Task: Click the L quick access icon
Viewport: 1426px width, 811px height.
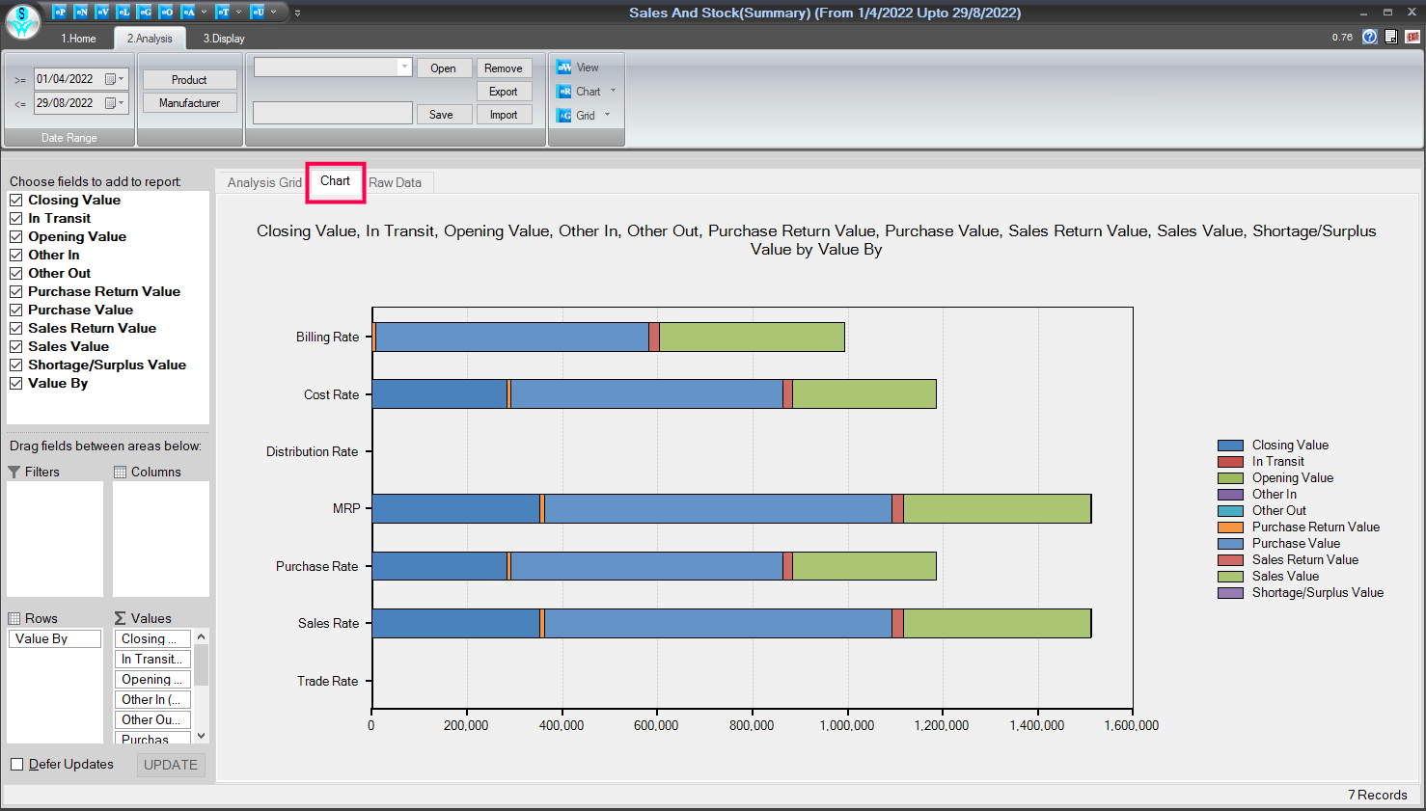Action: click(x=123, y=12)
